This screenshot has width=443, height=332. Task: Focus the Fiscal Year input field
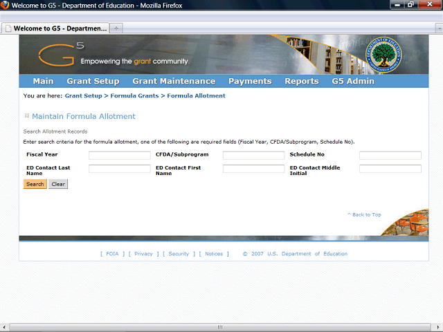(120, 155)
